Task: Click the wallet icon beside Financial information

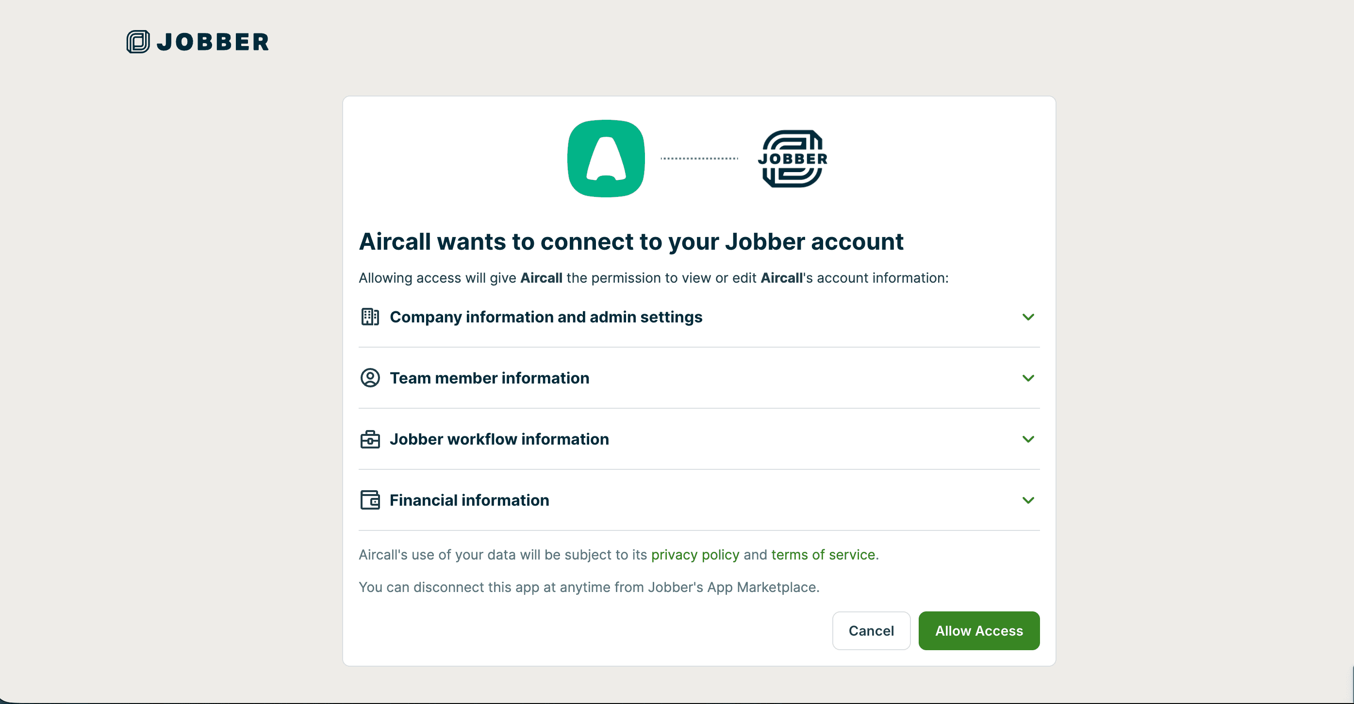Action: click(x=370, y=500)
